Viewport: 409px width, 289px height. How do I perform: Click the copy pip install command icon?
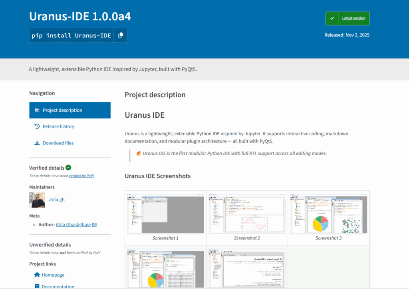pyautogui.click(x=121, y=36)
